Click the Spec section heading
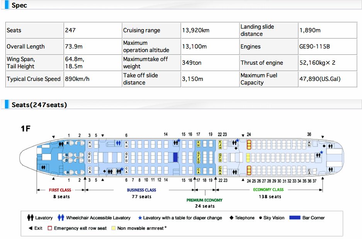Screen dimensions: 362x239 coord(19,6)
